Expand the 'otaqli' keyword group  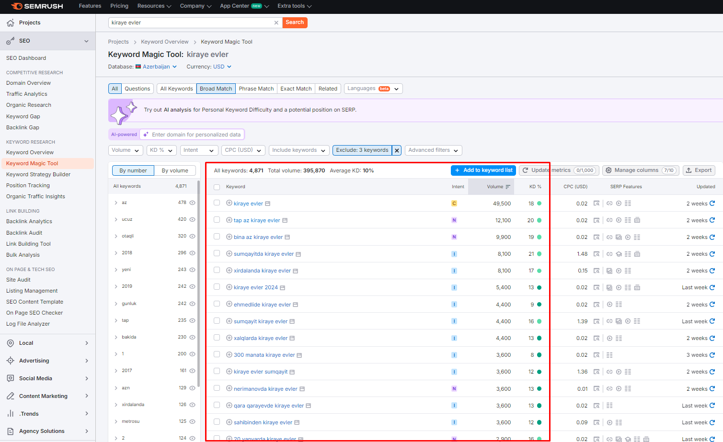(116, 236)
